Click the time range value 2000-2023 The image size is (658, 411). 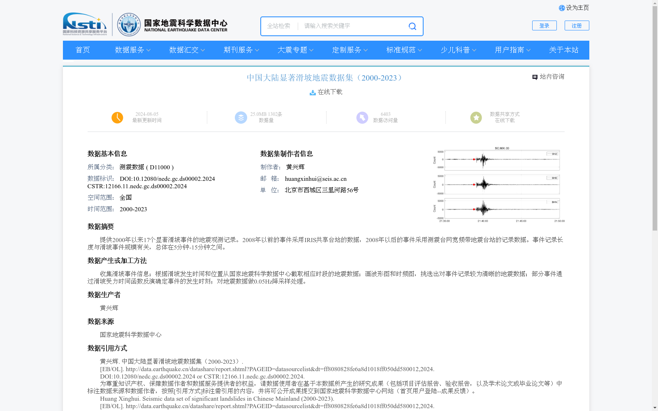click(x=133, y=209)
